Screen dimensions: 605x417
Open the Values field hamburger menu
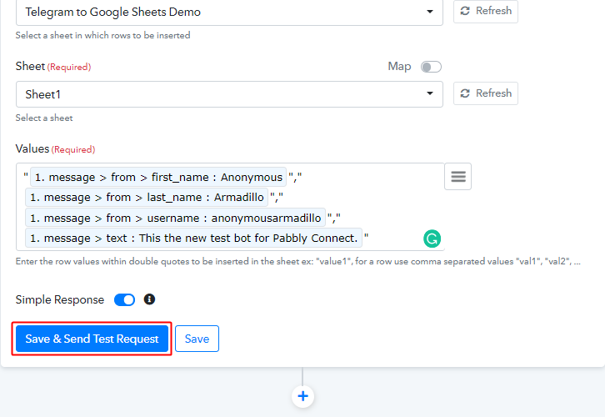(x=458, y=177)
